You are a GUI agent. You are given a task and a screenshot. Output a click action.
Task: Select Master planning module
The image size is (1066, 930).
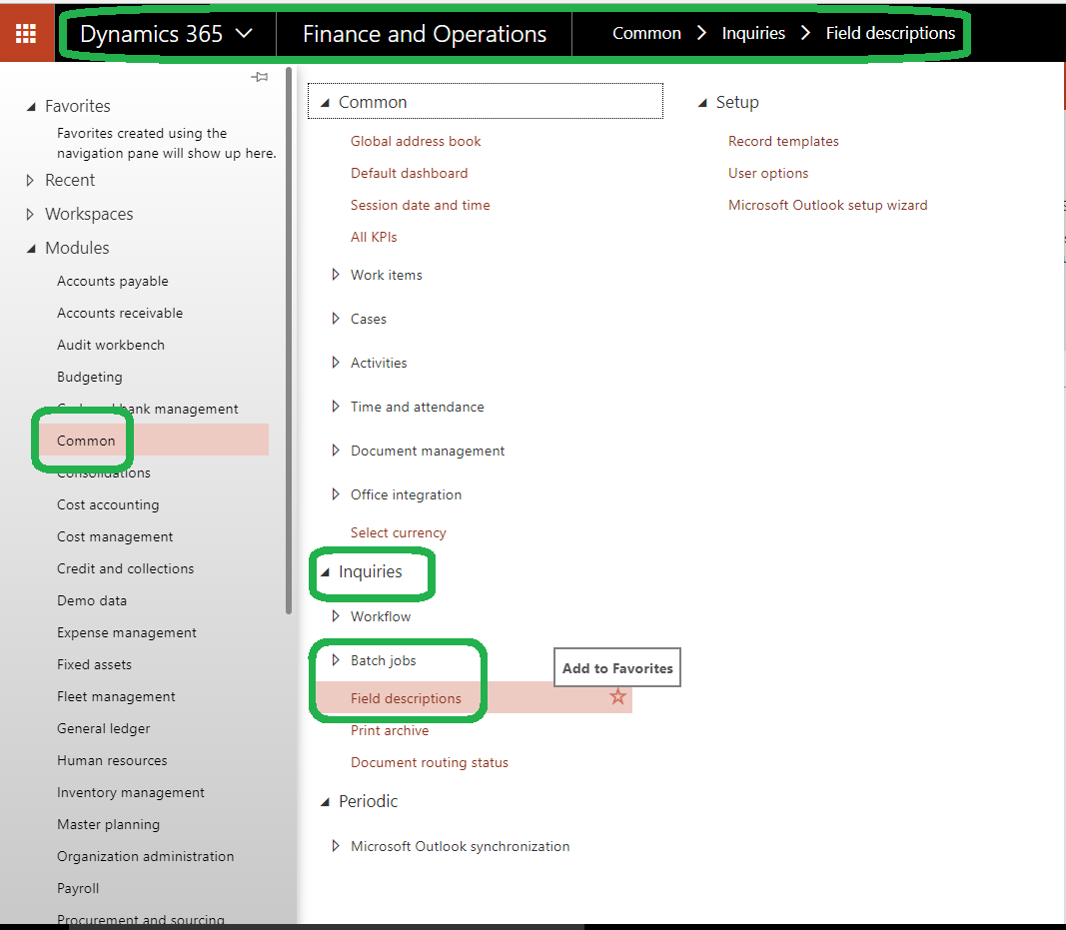coord(108,825)
